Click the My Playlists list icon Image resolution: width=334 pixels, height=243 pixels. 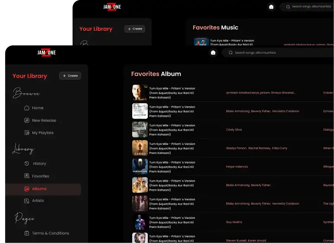27,133
